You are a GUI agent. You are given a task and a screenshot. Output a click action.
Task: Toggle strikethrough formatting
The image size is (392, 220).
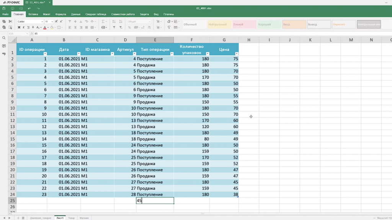tap(33, 28)
